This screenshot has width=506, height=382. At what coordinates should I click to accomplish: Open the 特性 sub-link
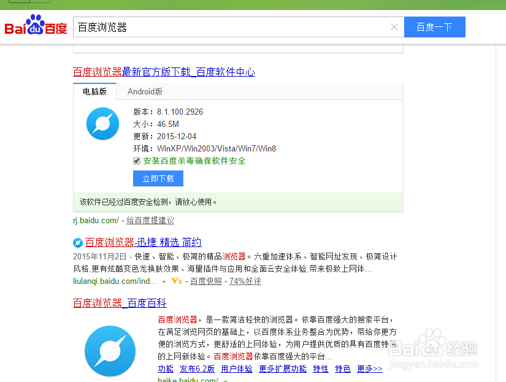[321, 369]
